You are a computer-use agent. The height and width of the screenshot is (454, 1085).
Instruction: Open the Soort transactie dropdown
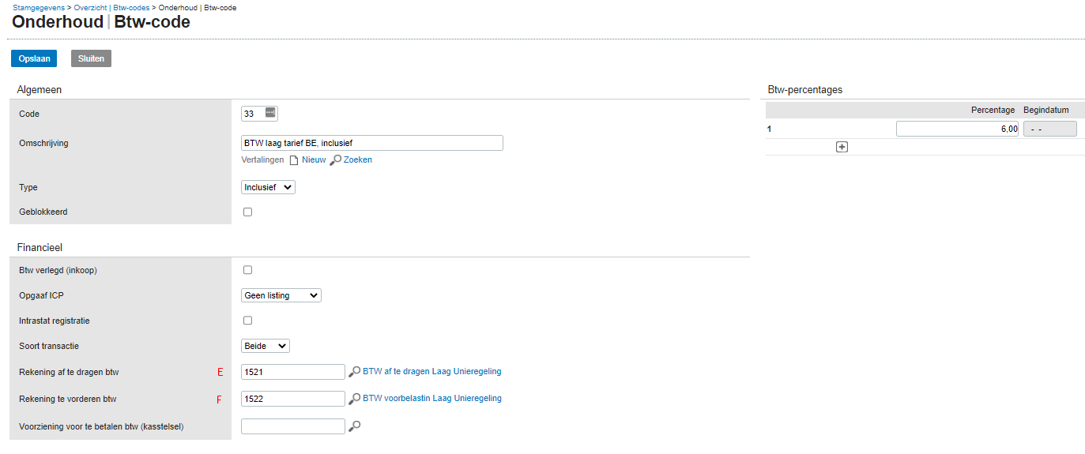(266, 346)
